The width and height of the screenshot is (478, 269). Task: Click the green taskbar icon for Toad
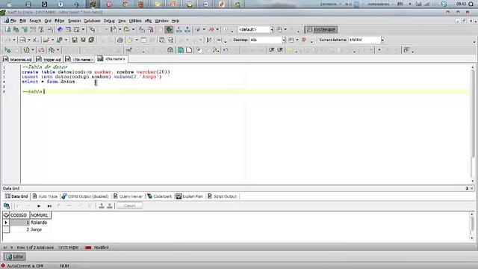[x=93, y=4]
